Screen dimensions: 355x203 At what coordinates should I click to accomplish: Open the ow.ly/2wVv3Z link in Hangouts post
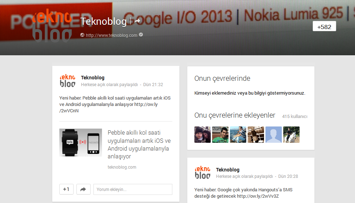(x=258, y=196)
